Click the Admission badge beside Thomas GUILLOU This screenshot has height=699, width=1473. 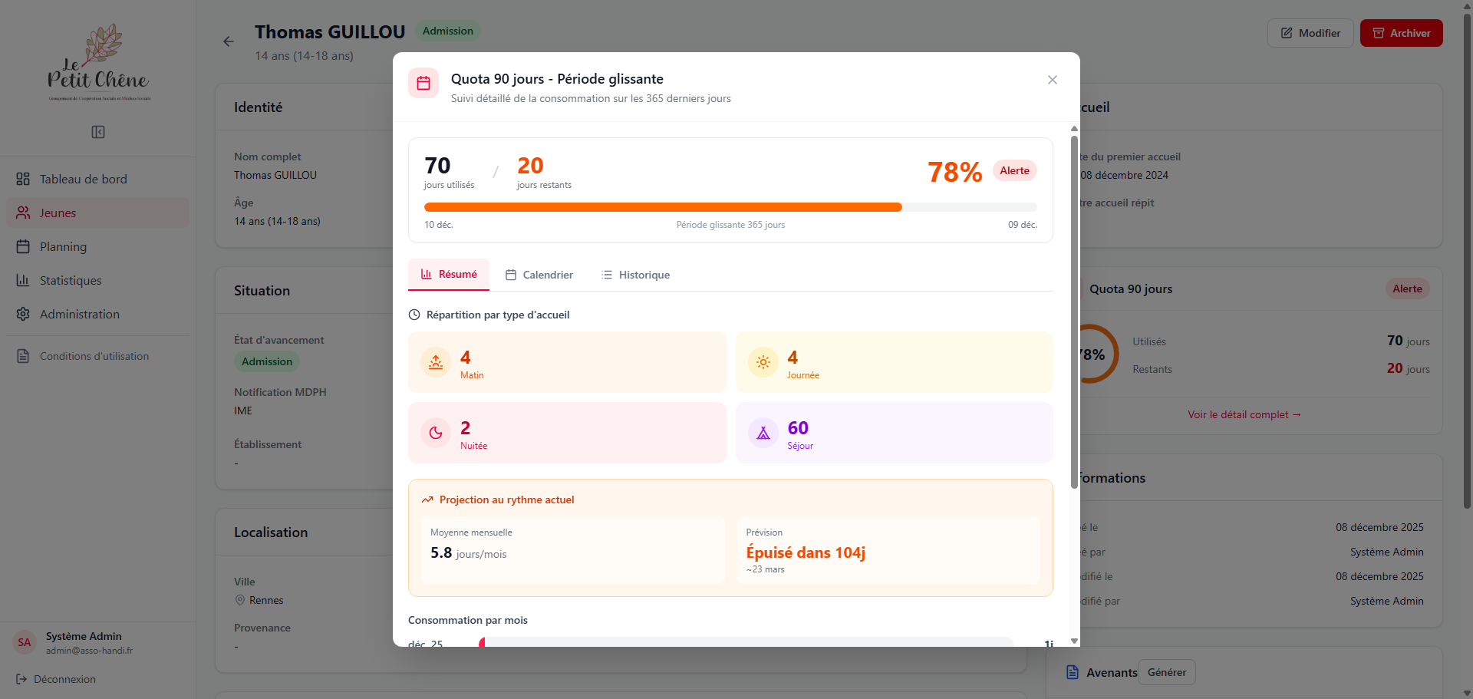(x=448, y=31)
